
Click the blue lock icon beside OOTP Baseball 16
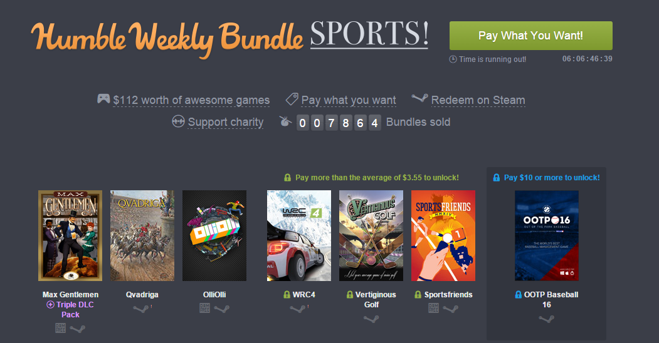tap(518, 295)
